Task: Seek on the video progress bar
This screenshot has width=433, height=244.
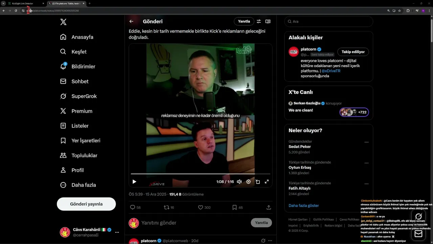Action: tap(200, 174)
